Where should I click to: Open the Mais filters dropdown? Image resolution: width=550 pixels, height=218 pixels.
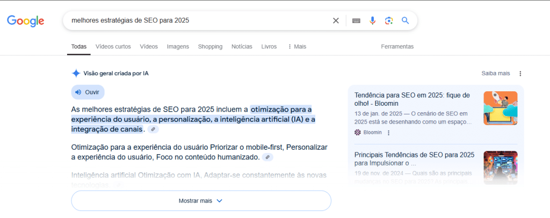[297, 47]
